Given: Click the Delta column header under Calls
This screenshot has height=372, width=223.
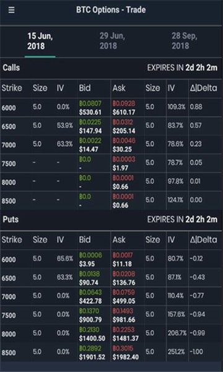Looking at the screenshot, I should click(x=203, y=88).
